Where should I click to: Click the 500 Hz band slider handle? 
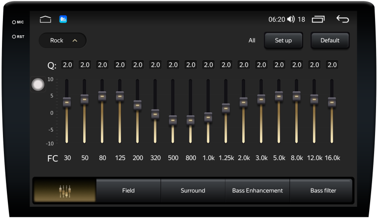[173, 120]
